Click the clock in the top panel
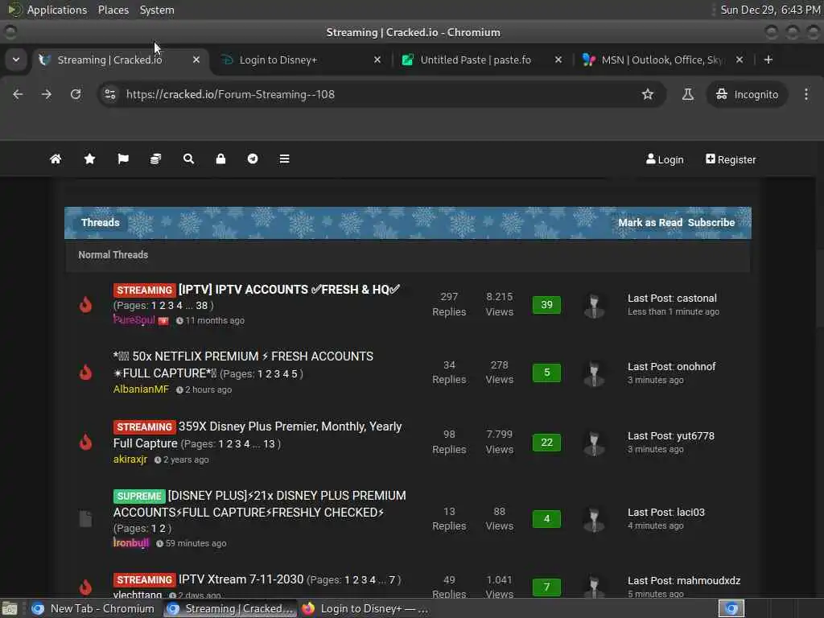Screen dimensions: 824x618 click(770, 10)
